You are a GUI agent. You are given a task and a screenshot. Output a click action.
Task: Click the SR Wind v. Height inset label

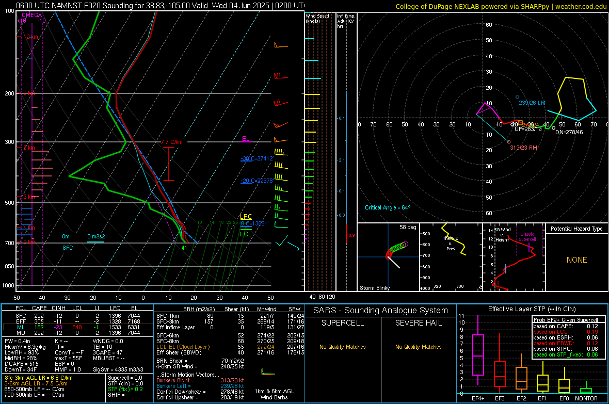(502, 235)
